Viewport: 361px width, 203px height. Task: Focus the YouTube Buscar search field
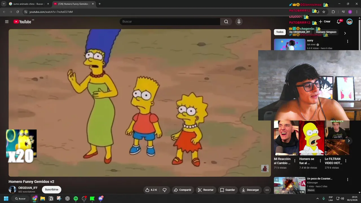click(x=170, y=22)
